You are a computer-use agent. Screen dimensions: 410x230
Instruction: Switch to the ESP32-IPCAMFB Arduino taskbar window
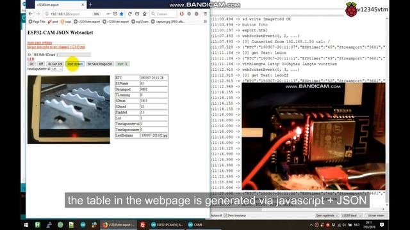167,225
